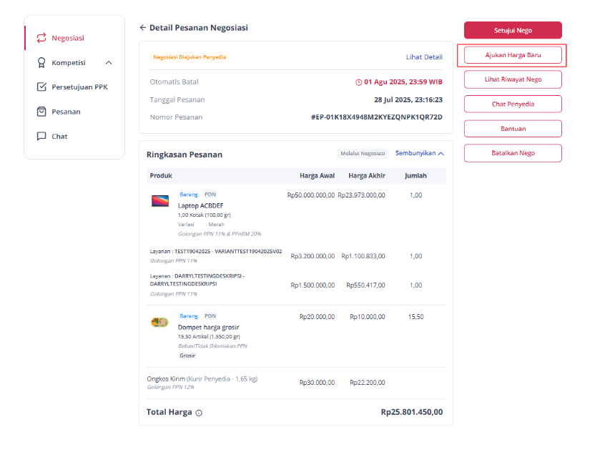Click the Negosiasi loop icon in sidebar
The image size is (605, 455).
[41, 38]
